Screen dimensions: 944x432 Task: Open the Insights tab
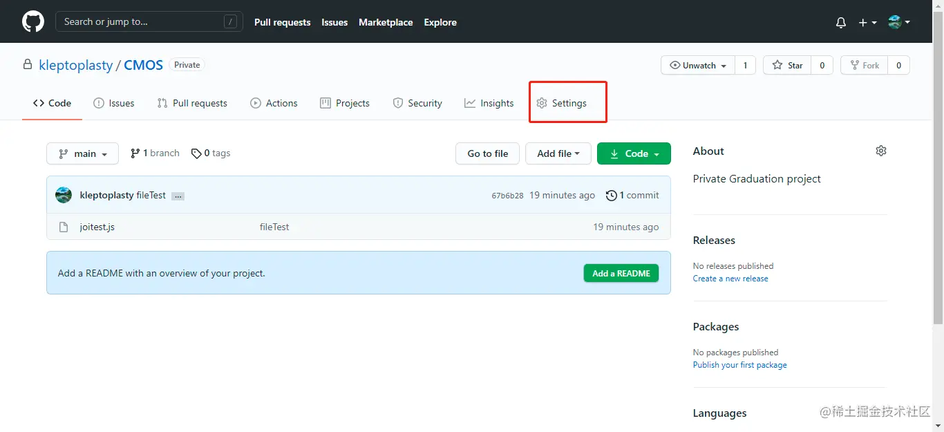pyautogui.click(x=489, y=103)
